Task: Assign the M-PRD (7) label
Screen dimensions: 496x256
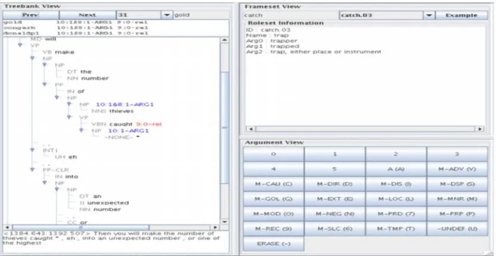Action: (396, 214)
